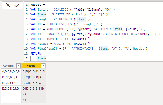Screen dimensions: 163x105
Task: Click the "XX" string literal on line 2
Action: tap(108, 9)
